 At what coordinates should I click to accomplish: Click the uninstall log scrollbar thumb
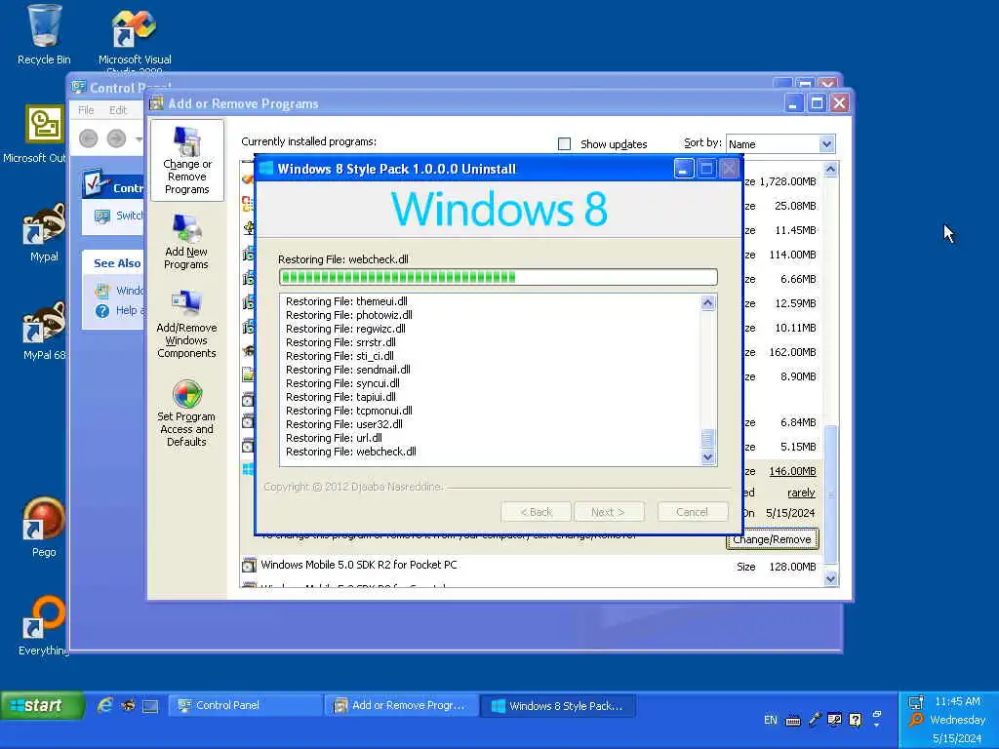(707, 439)
